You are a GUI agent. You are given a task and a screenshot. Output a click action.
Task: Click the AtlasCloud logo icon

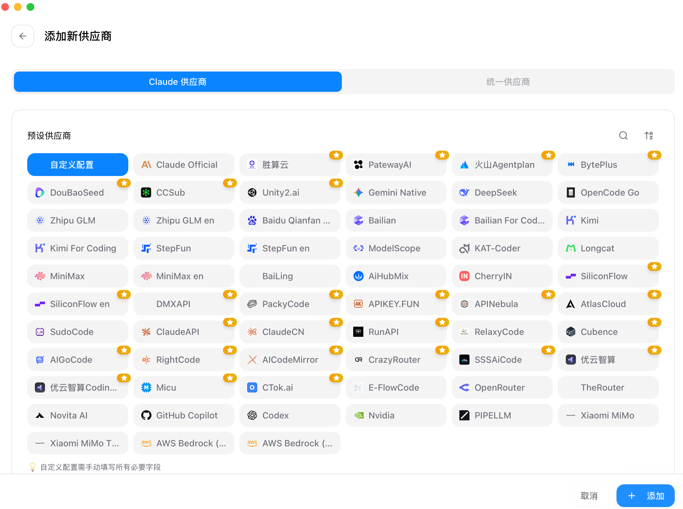point(571,304)
